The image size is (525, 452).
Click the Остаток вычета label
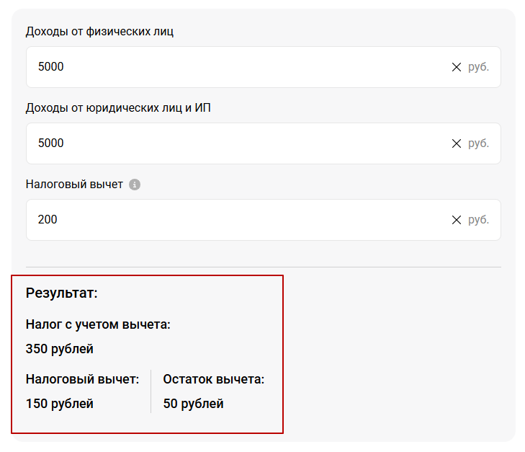pos(214,379)
